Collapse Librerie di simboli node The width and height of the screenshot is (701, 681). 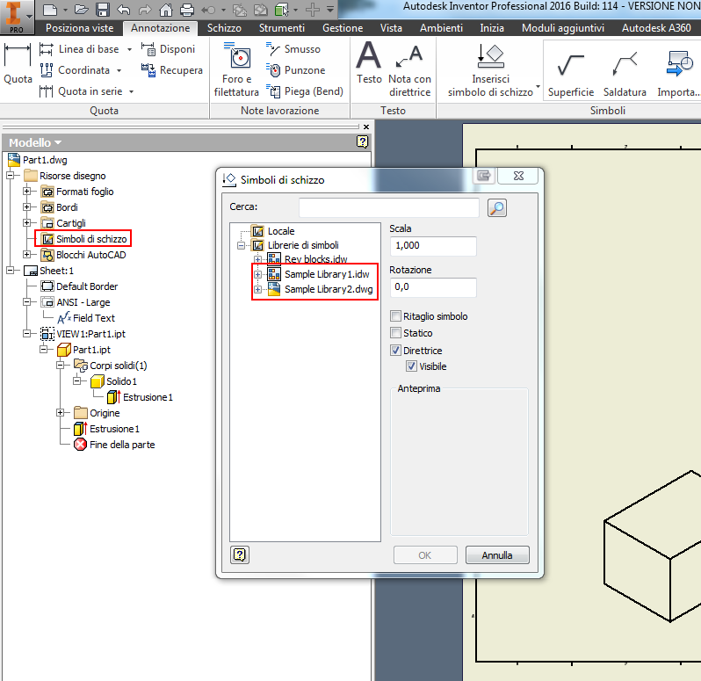tap(241, 245)
